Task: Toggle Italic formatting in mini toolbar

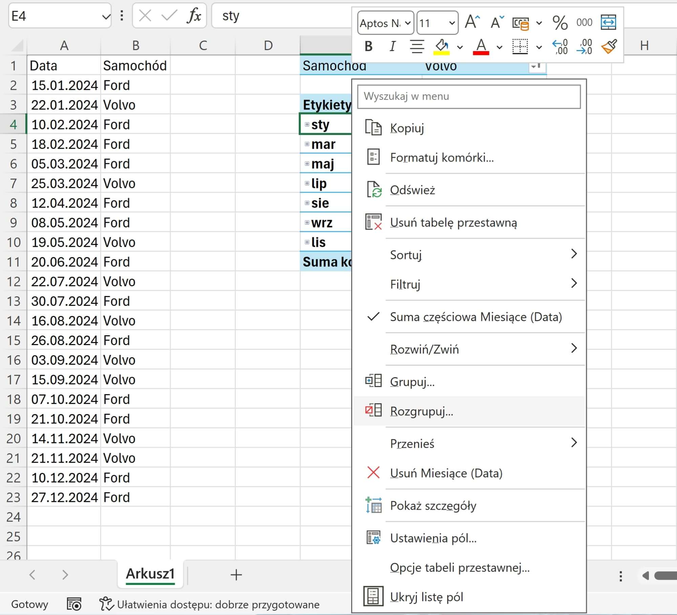Action: pyautogui.click(x=393, y=46)
